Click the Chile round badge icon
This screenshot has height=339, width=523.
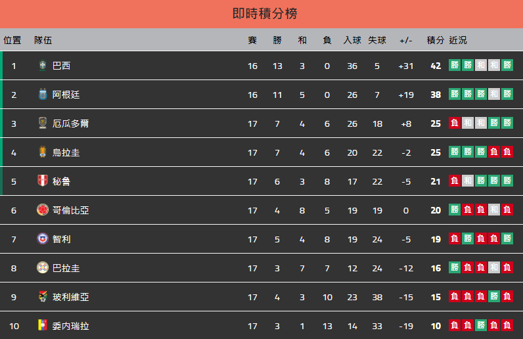(42, 239)
